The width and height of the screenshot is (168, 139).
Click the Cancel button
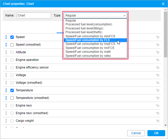coord(136,133)
